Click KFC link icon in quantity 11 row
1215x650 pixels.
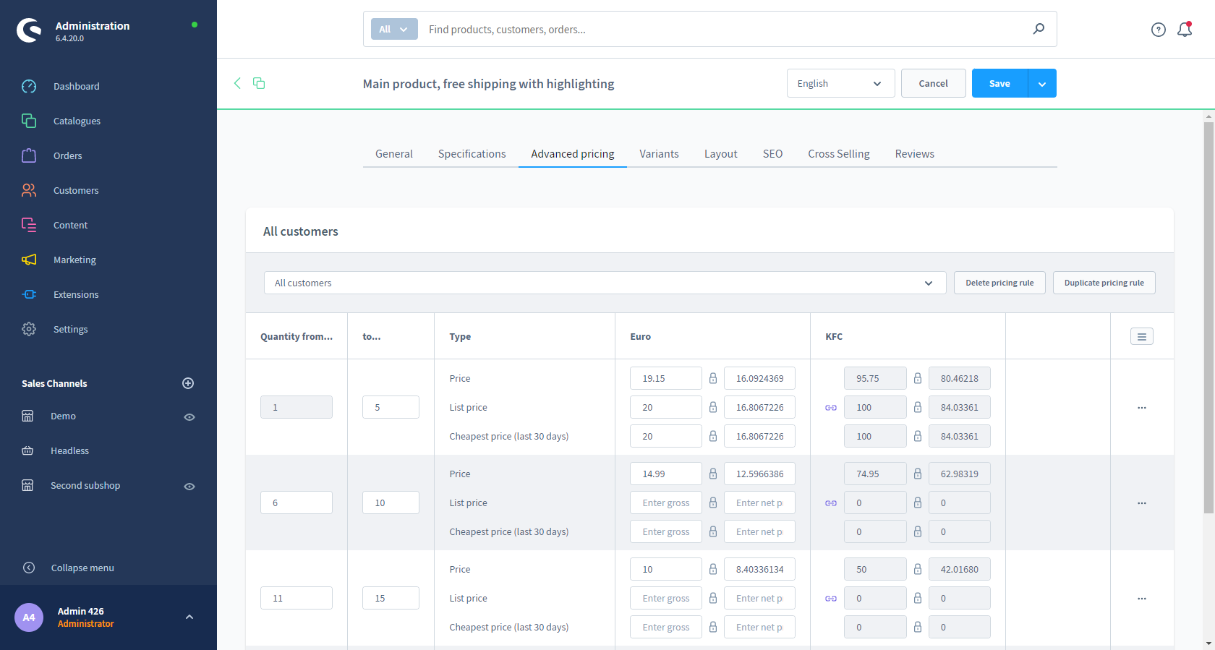coord(831,599)
